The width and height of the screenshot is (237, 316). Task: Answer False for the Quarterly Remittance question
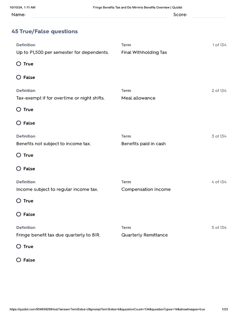coord(19,260)
